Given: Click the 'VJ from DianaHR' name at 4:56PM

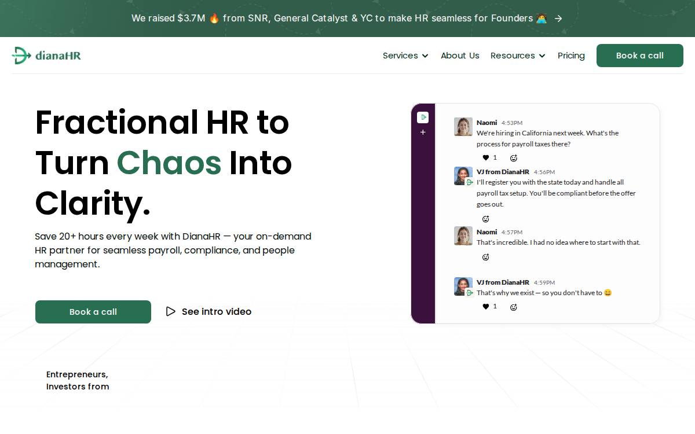Looking at the screenshot, I should pos(503,172).
